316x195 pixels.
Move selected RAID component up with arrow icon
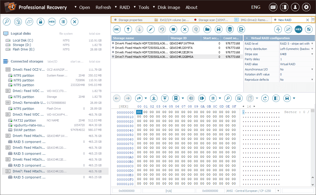click(x=128, y=29)
